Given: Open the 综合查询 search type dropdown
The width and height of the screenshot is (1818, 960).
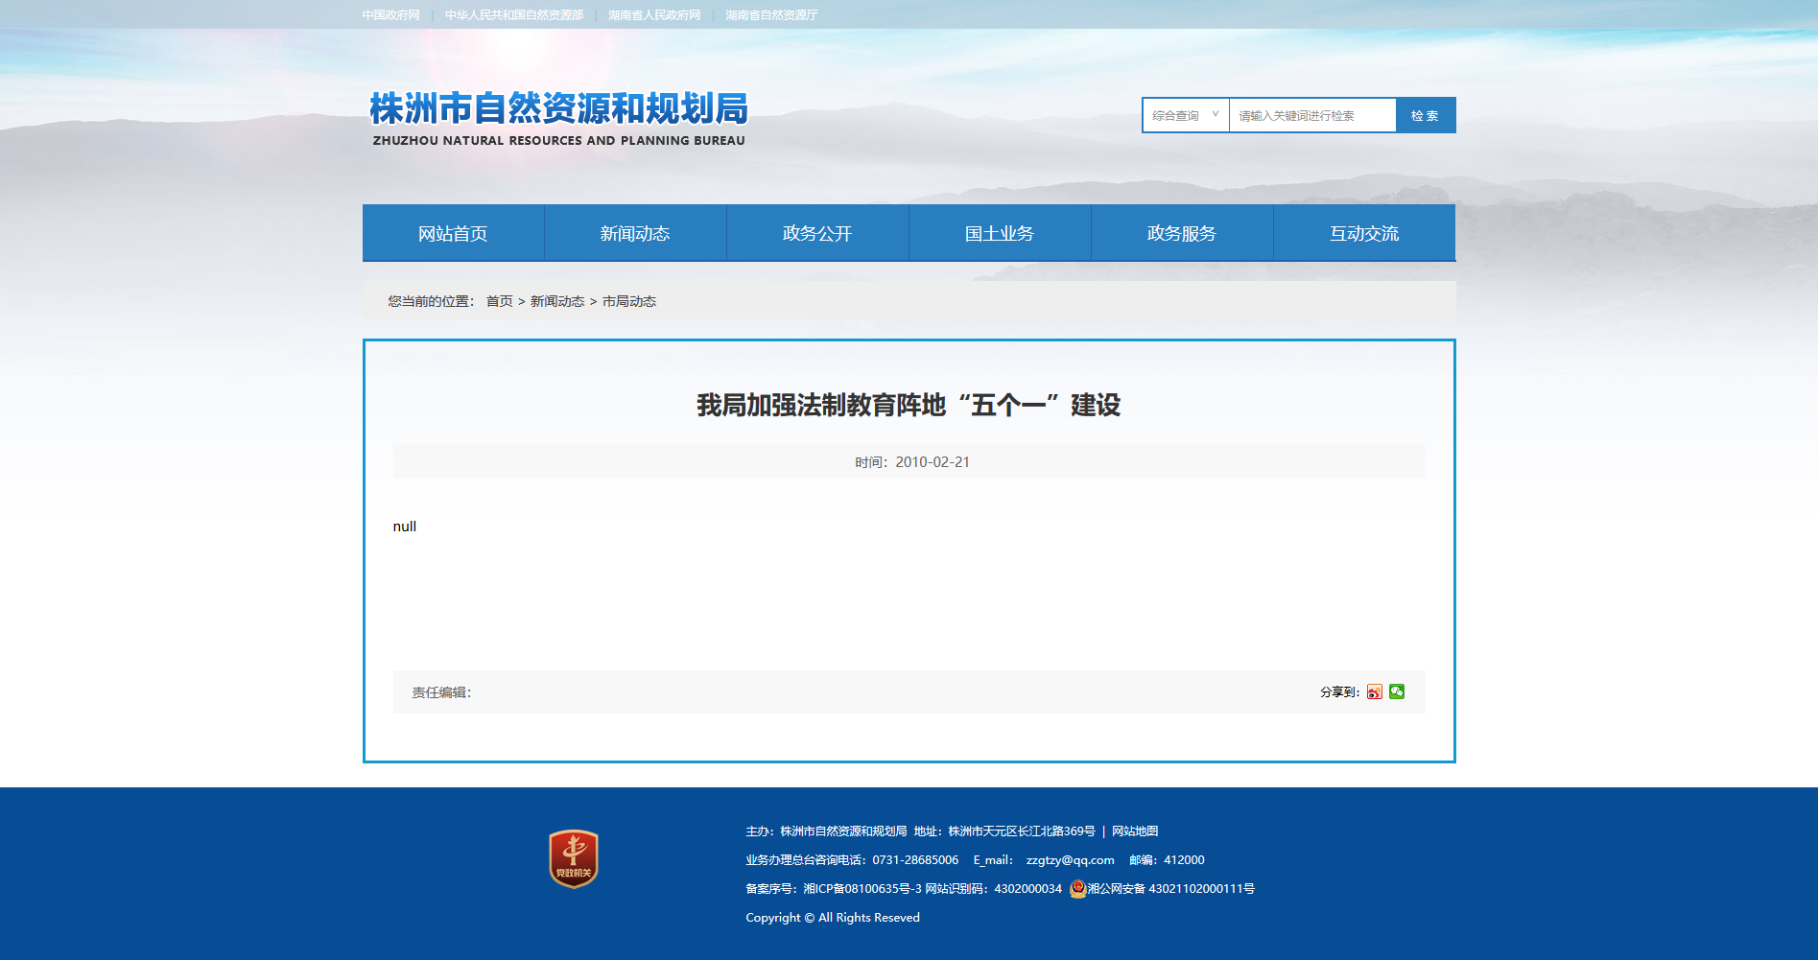Looking at the screenshot, I should (1185, 115).
